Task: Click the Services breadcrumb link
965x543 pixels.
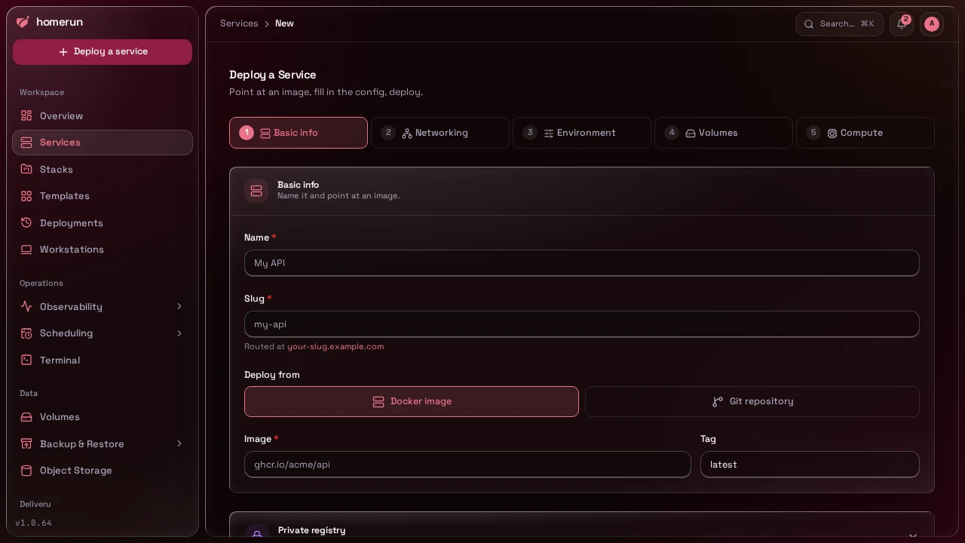Action: tap(239, 24)
